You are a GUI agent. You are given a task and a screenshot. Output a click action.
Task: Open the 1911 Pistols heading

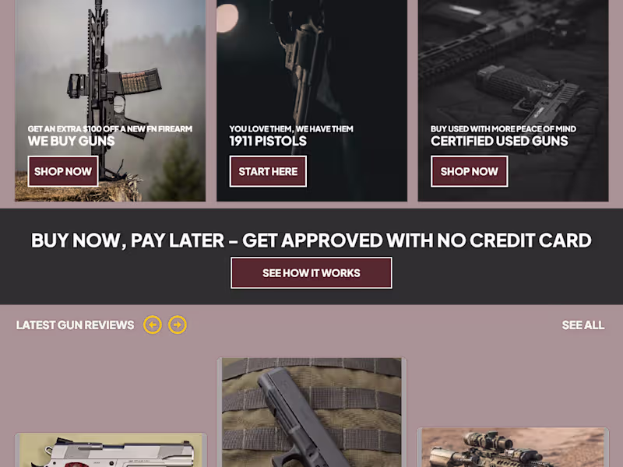[x=268, y=141]
